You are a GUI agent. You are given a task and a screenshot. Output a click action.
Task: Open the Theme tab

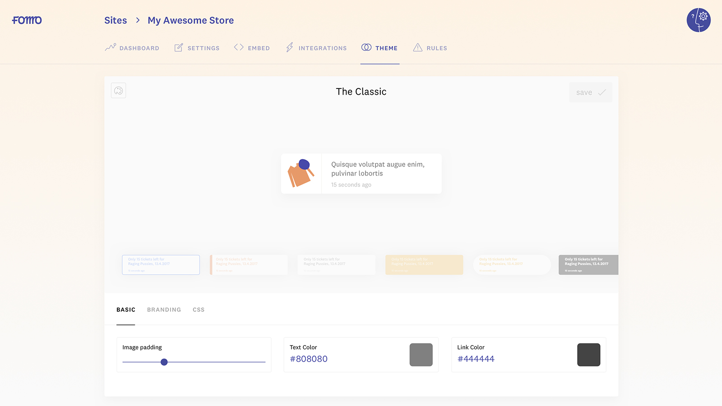380,48
